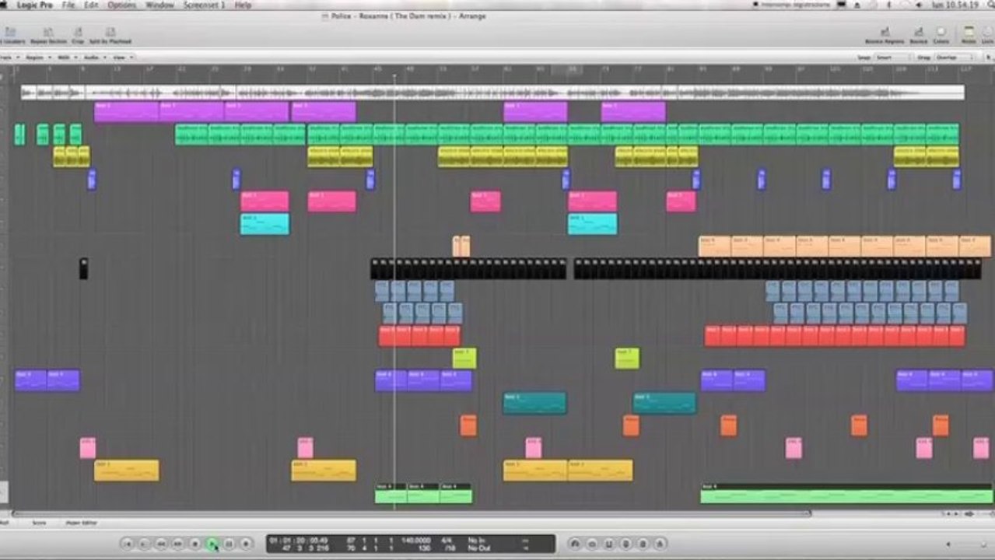Toggle Autopunch mode in the transport
The height and width of the screenshot is (560, 995).
coord(592,544)
